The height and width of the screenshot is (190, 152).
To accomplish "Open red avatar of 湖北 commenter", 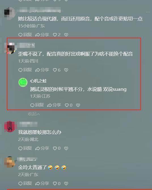I will (x=10, y=127).
